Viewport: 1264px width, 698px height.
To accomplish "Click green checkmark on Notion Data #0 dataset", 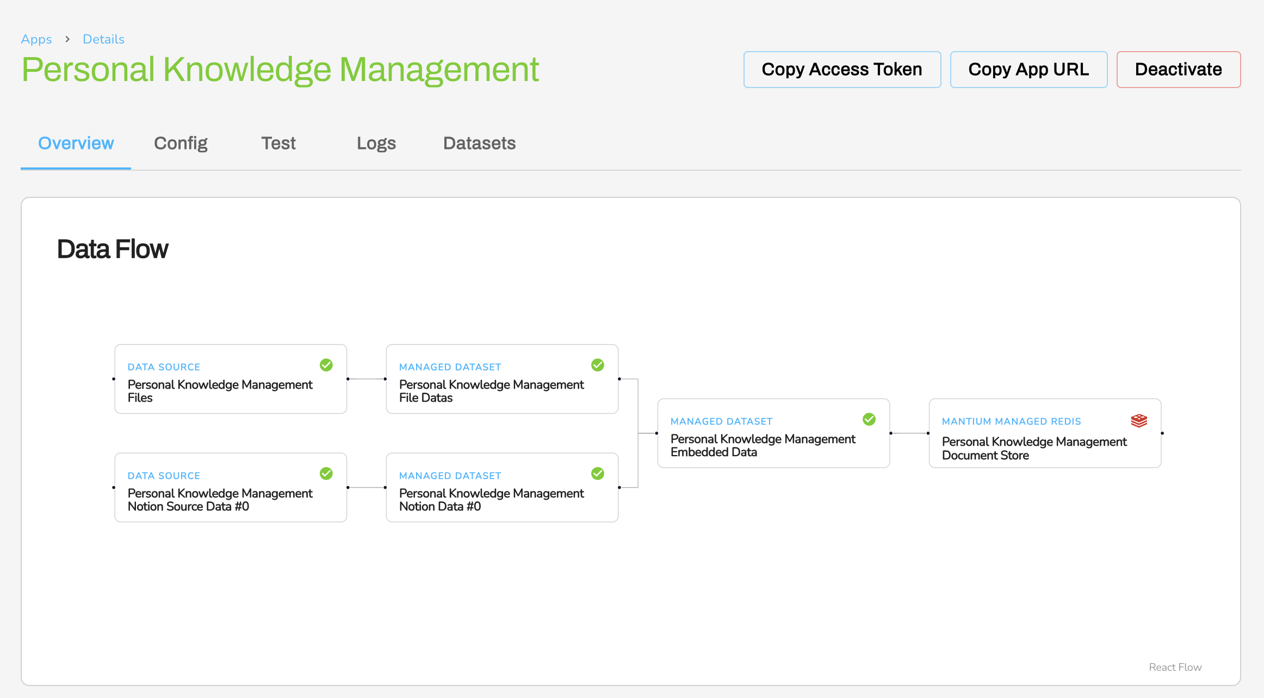I will click(x=597, y=473).
